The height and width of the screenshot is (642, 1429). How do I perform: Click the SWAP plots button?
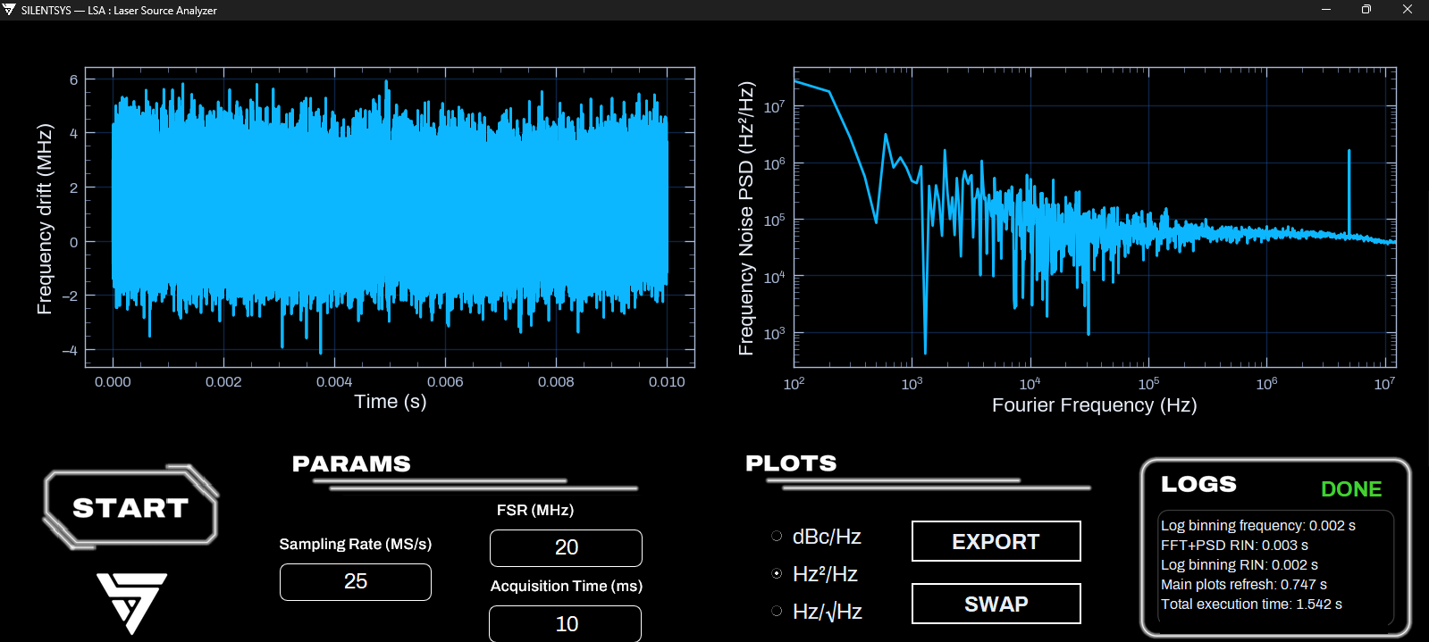996,604
